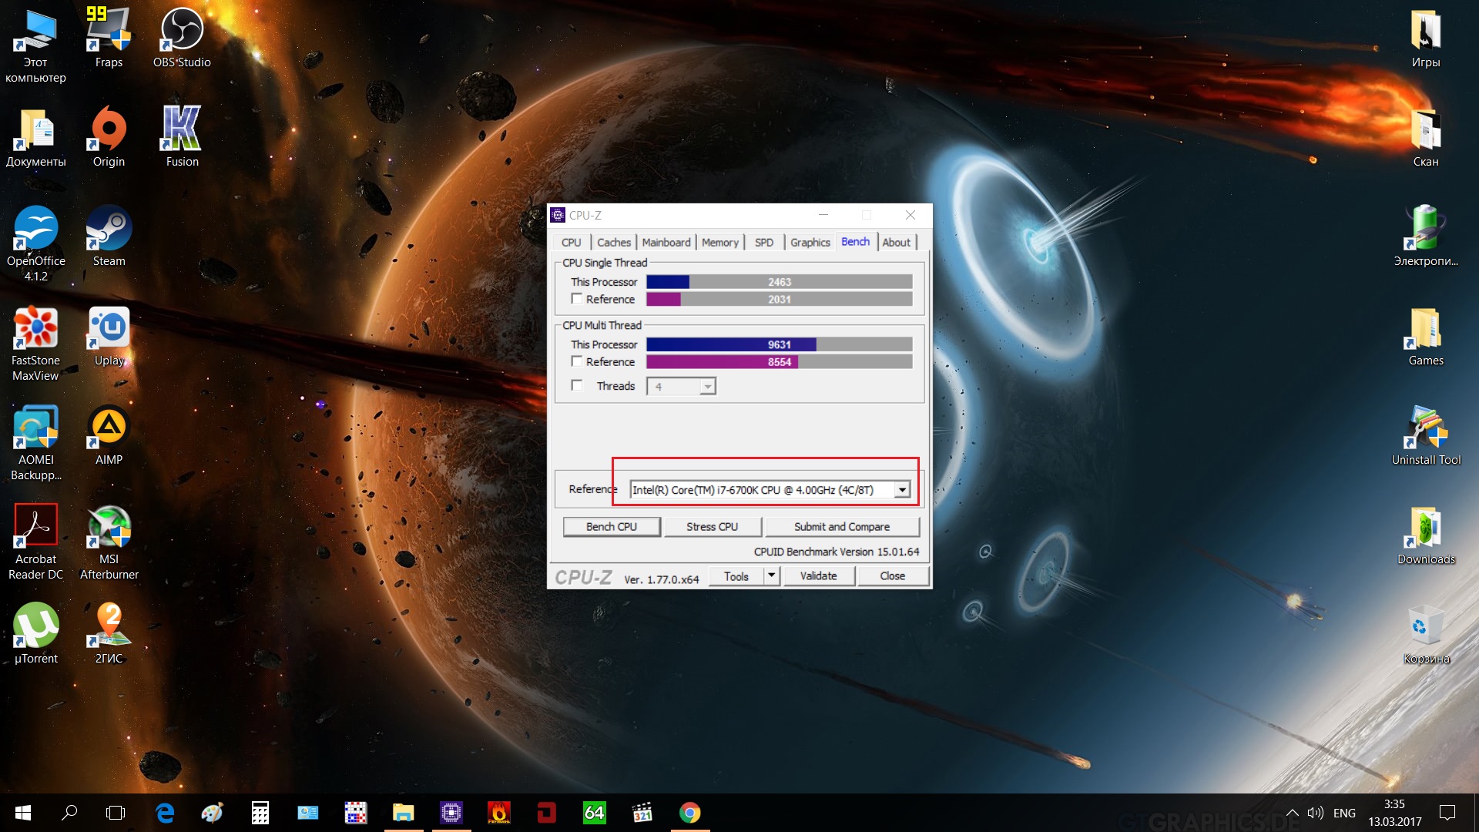Click the CPU-Z icon in taskbar

tap(451, 813)
